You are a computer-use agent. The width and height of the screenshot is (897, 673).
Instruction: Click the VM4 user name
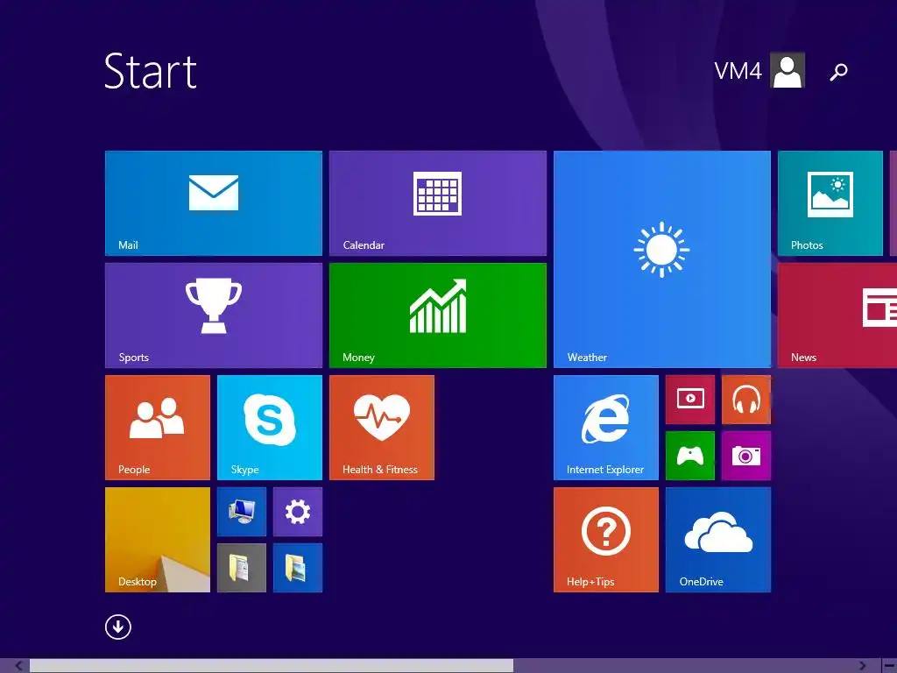(x=738, y=71)
